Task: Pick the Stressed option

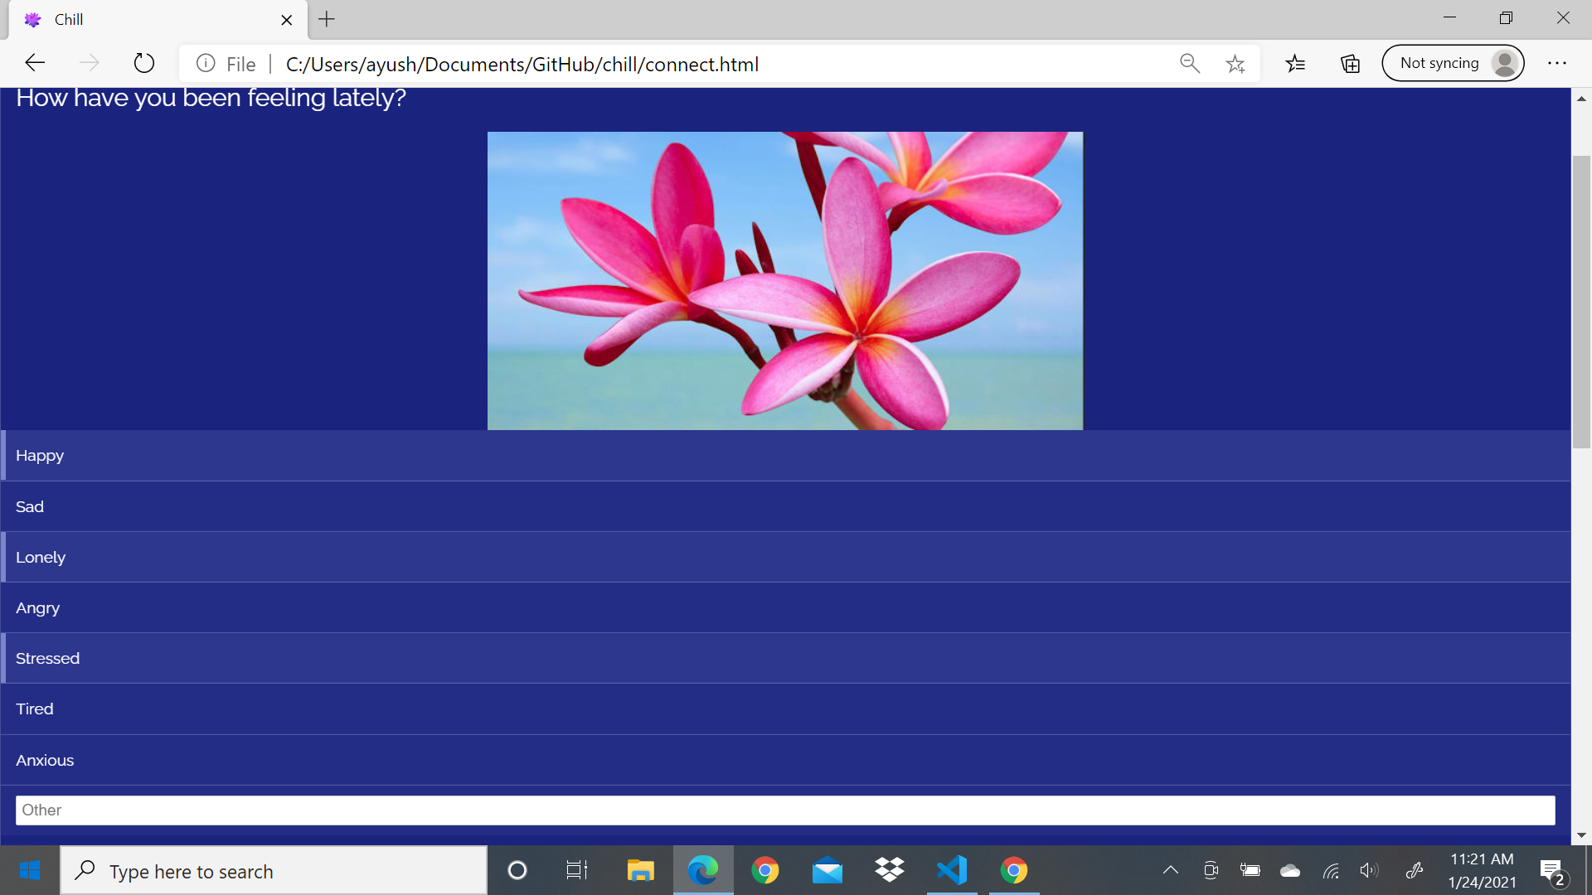Action: [x=785, y=658]
